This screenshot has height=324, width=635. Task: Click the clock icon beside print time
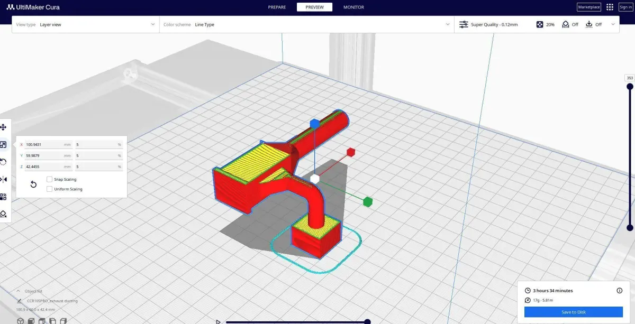[x=527, y=290]
